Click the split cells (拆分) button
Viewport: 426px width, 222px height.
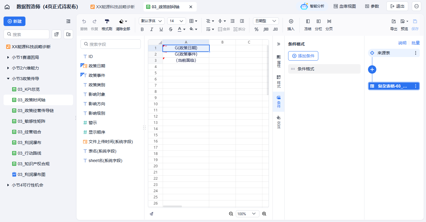(239, 29)
